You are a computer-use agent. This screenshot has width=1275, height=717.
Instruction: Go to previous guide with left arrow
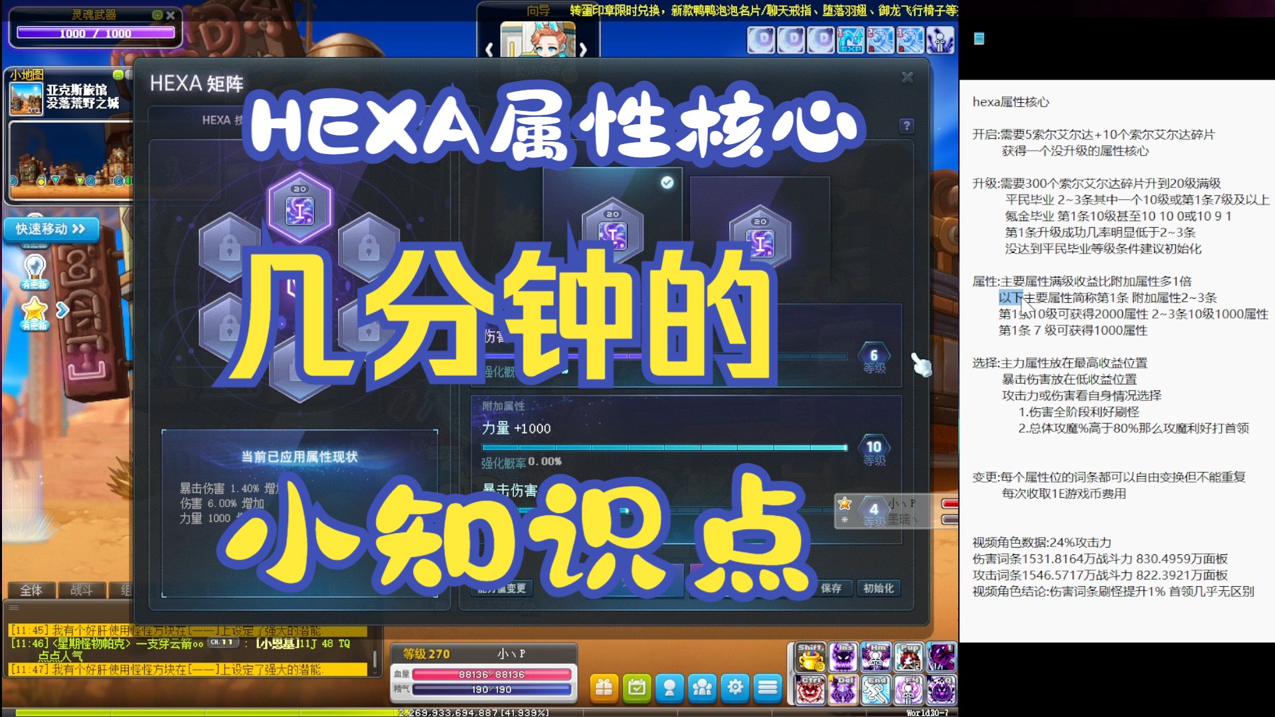(489, 50)
